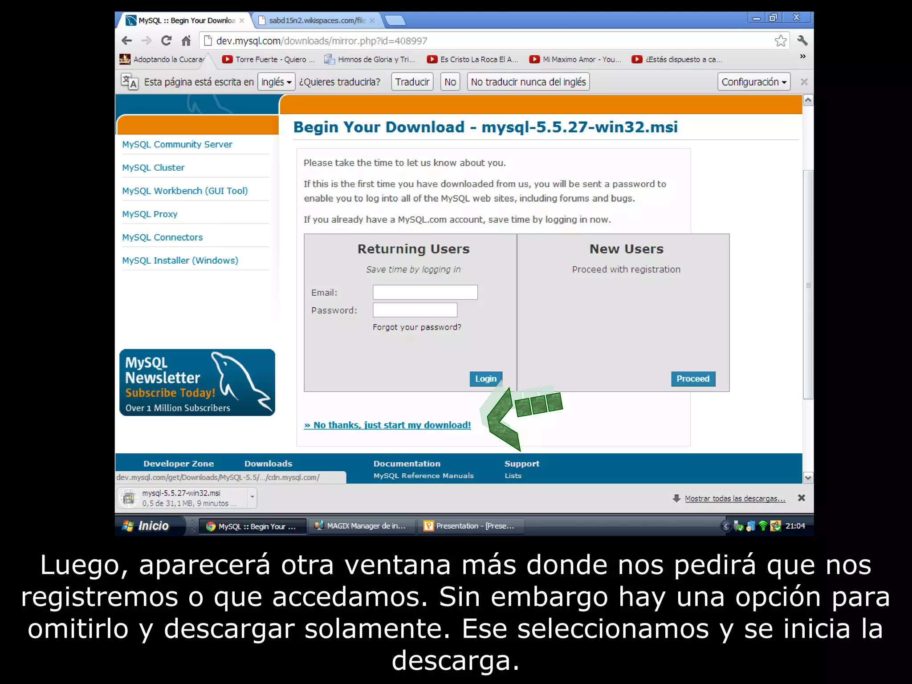
Task: Close the translation bar
Action: click(804, 82)
